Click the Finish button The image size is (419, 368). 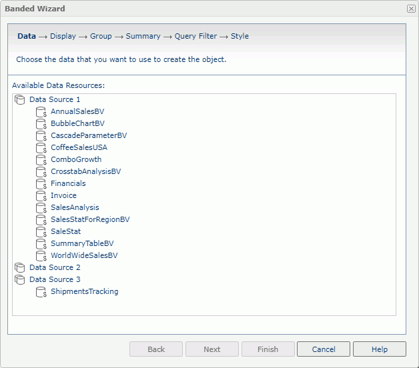pos(268,349)
